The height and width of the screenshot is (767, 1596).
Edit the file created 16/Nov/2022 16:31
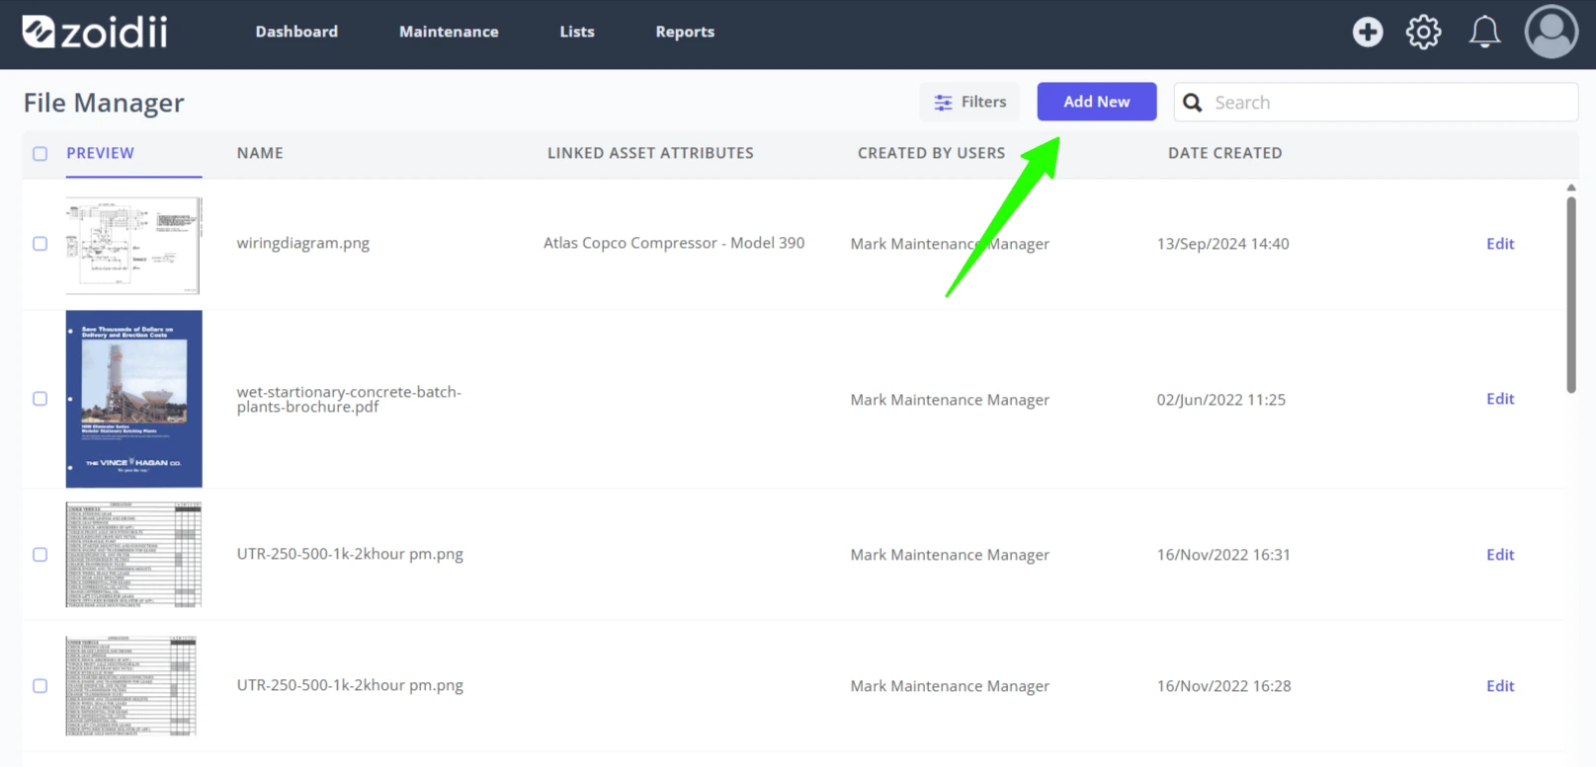click(x=1500, y=555)
